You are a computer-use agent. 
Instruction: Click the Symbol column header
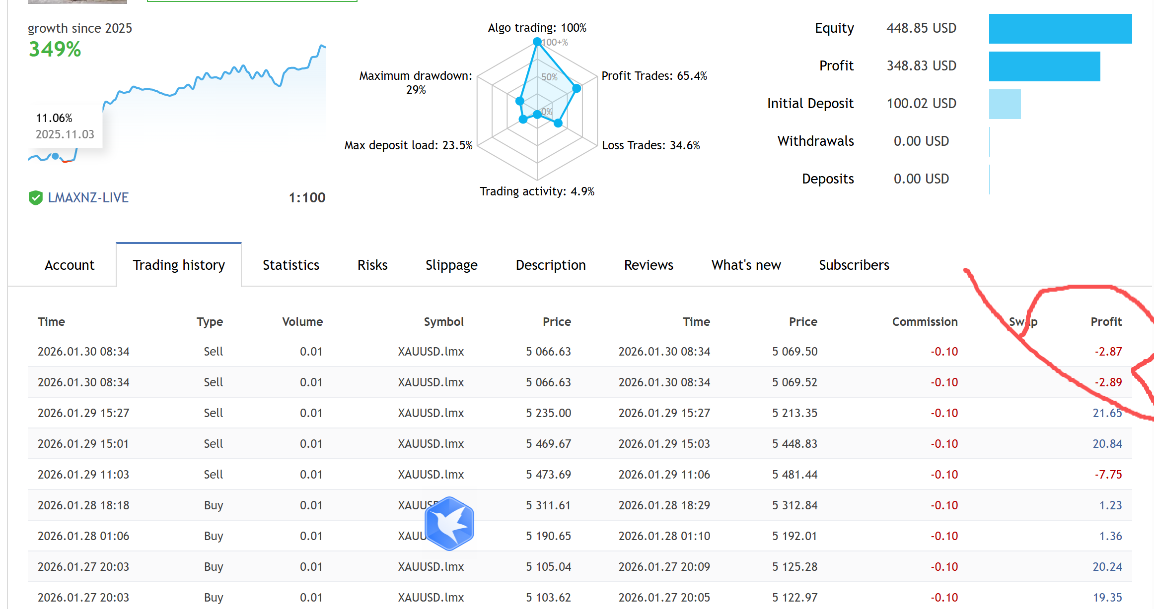[443, 322]
